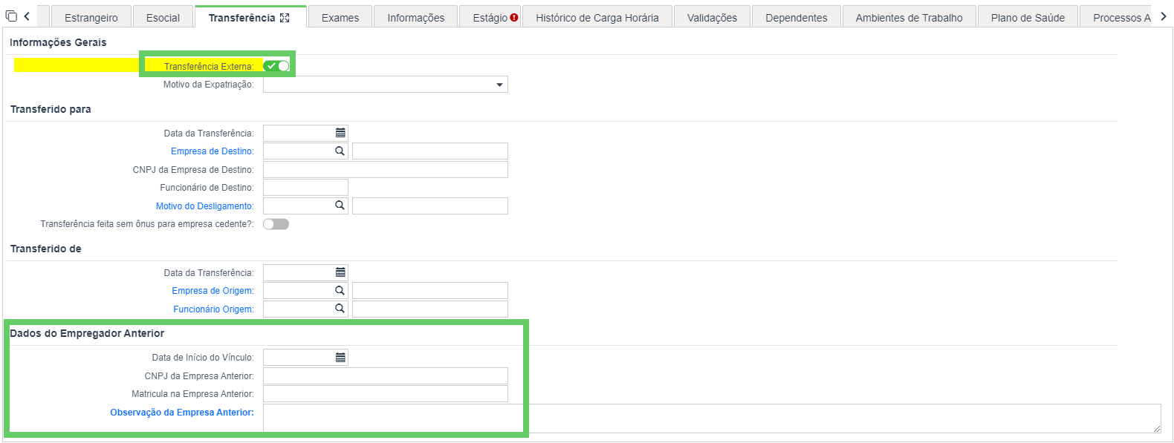Open Plano de Saúde tab

[1028, 18]
